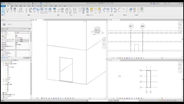This screenshot has width=184, height=104.
Task: Switch to the Insert ribbon tab
Action: (24, 6)
